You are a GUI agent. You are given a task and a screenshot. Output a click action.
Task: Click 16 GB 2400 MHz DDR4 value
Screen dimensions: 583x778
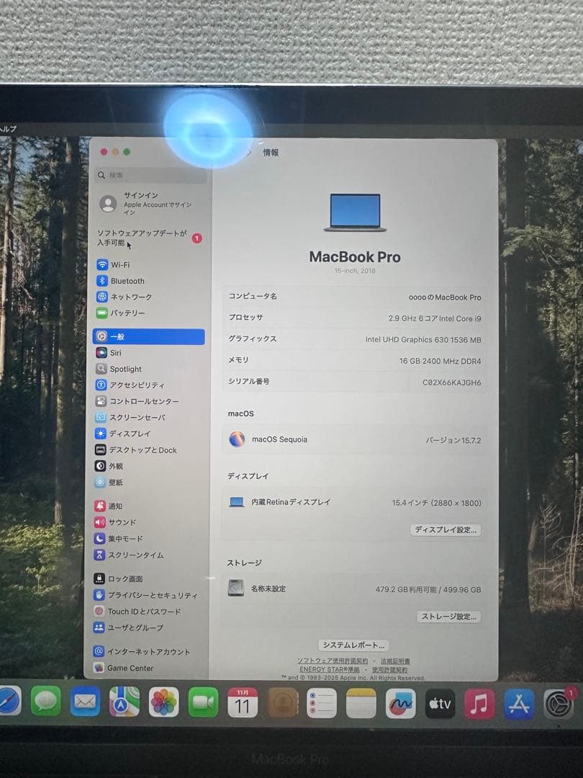pos(440,361)
